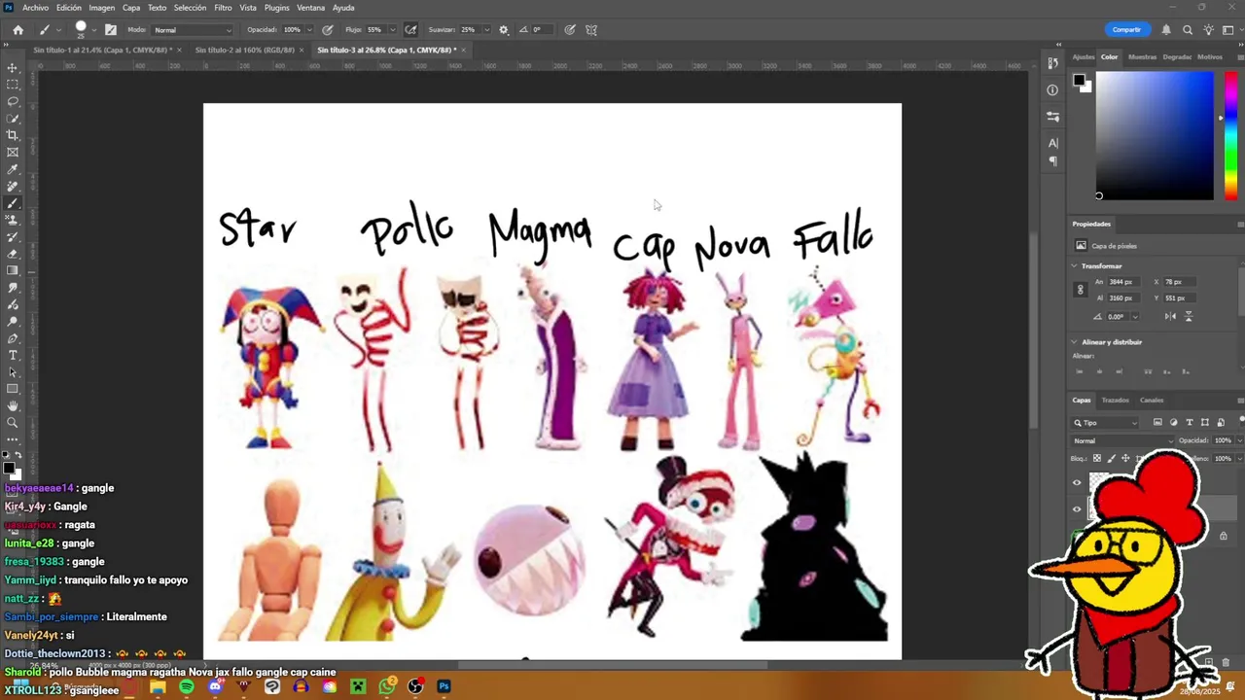
Task: Open the Flujo value dropdown
Action: [392, 29]
